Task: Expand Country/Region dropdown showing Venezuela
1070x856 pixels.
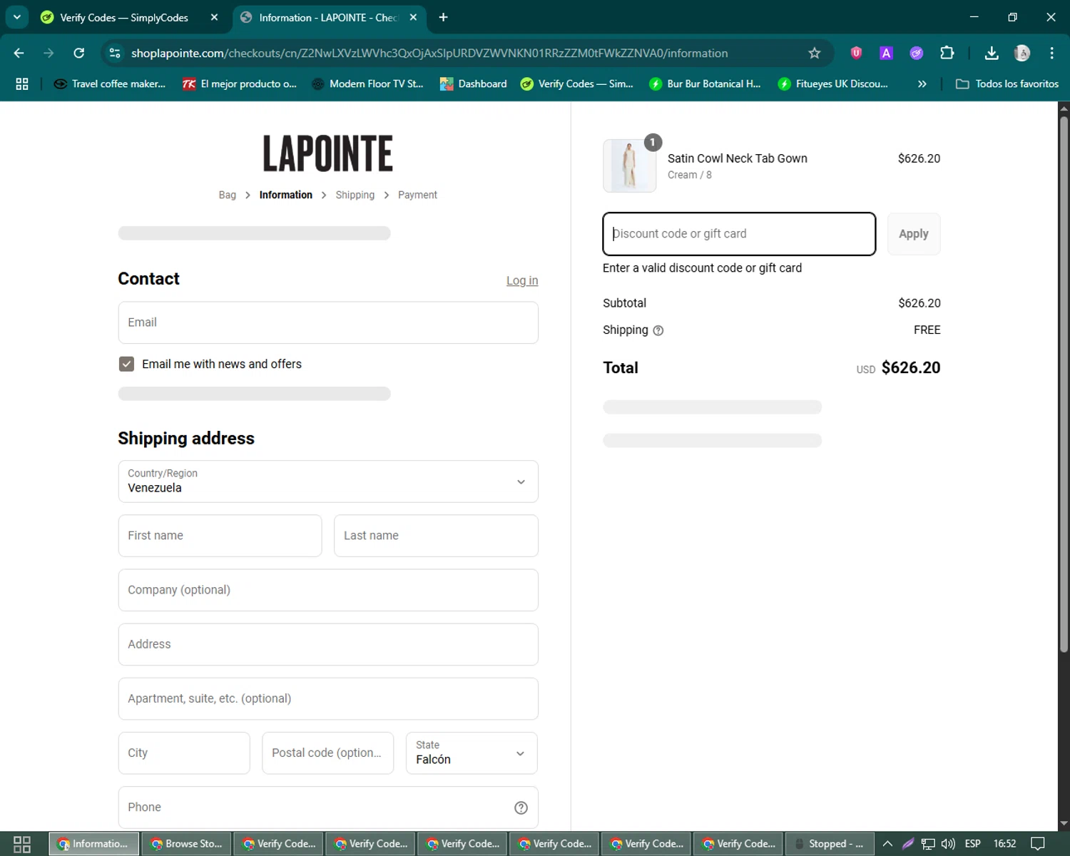Action: coord(328,481)
